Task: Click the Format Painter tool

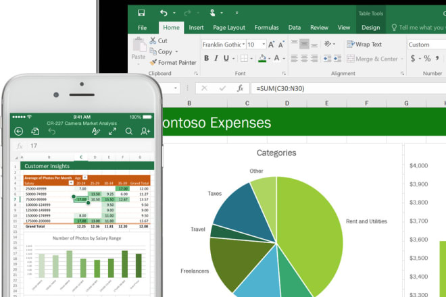Action: pyautogui.click(x=173, y=62)
